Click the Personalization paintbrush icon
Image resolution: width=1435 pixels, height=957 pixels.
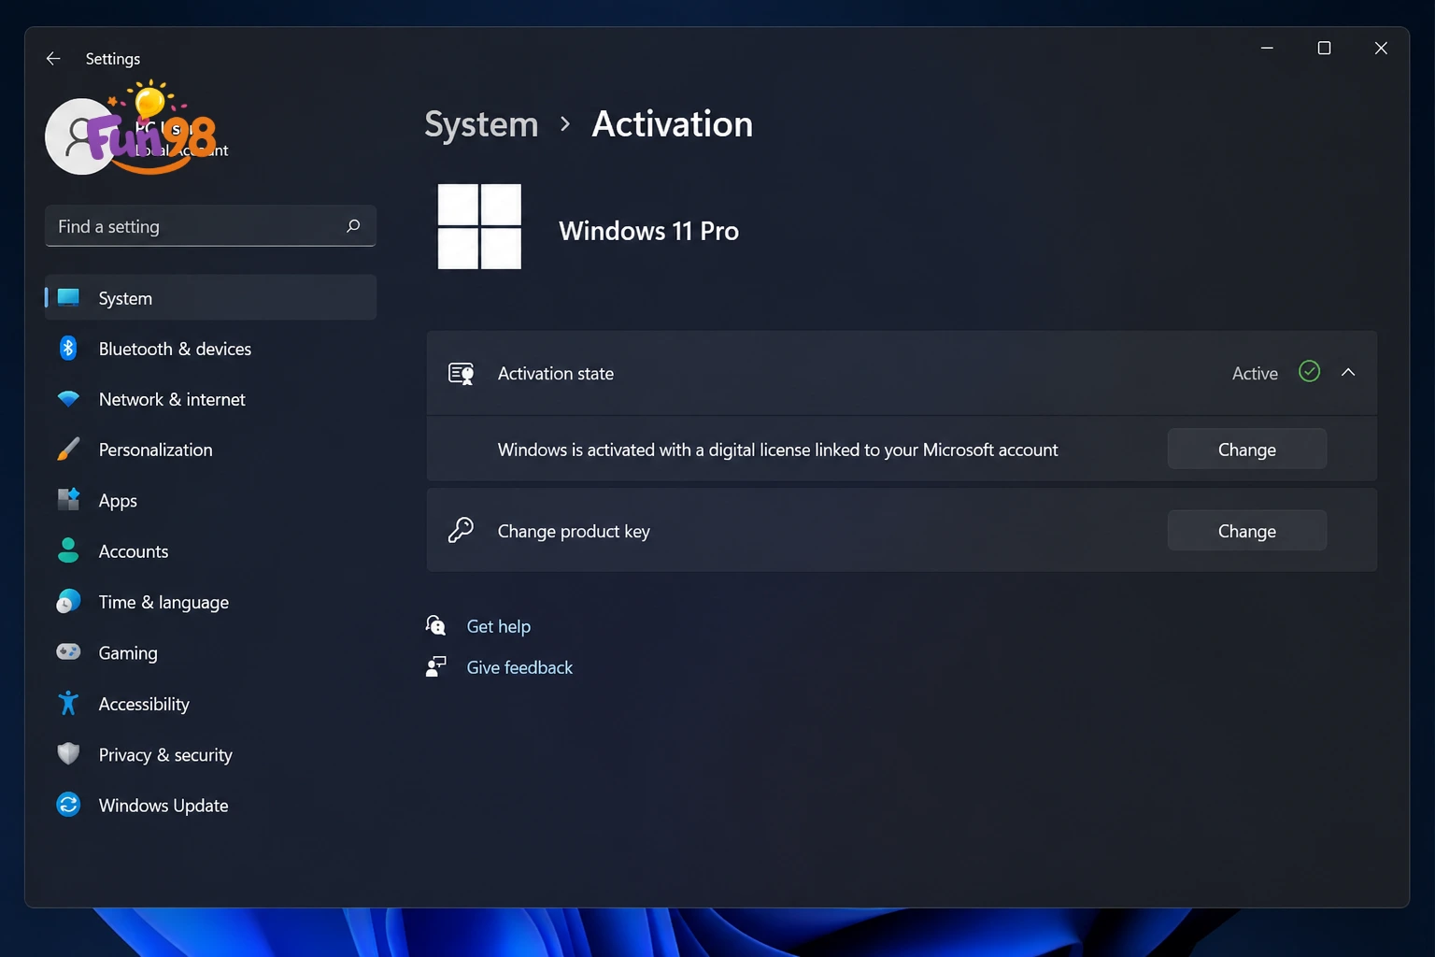[x=68, y=450]
